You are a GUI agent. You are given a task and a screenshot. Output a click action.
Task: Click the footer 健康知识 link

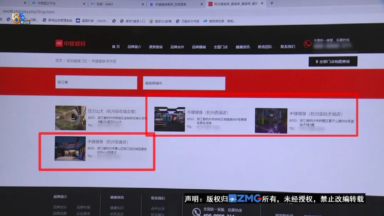coord(117,208)
